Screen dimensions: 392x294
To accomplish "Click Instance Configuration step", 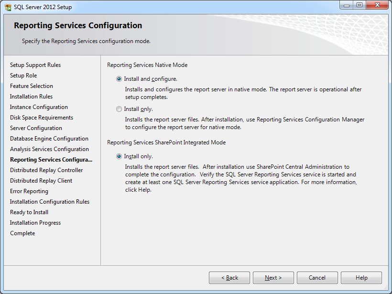I will click(x=39, y=107).
